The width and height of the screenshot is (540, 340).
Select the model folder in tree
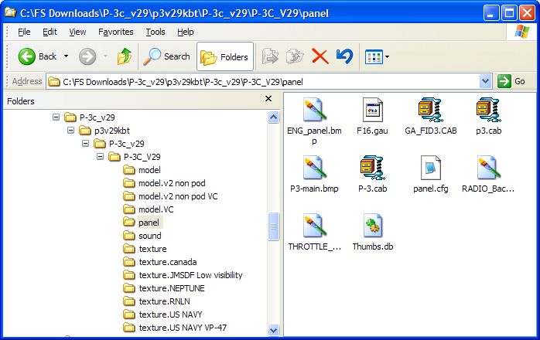click(x=149, y=170)
